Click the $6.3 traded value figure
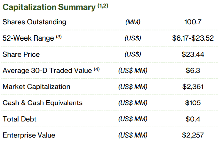Image resolution: width=218 pixels, height=142 pixels. (x=193, y=70)
